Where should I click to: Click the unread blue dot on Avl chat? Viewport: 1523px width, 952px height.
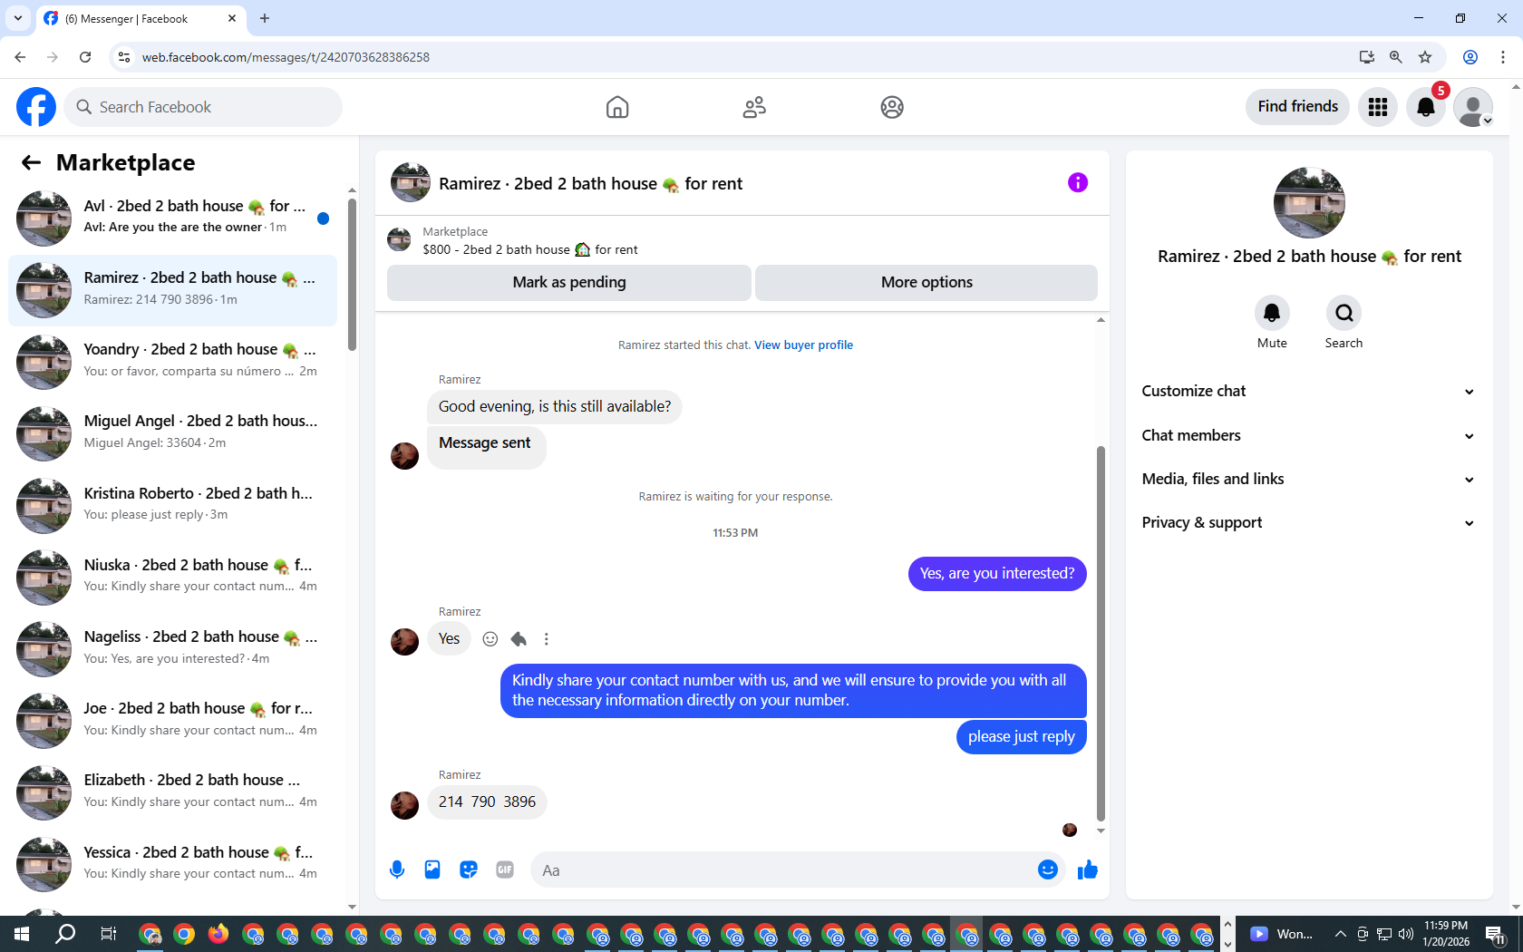tap(323, 219)
